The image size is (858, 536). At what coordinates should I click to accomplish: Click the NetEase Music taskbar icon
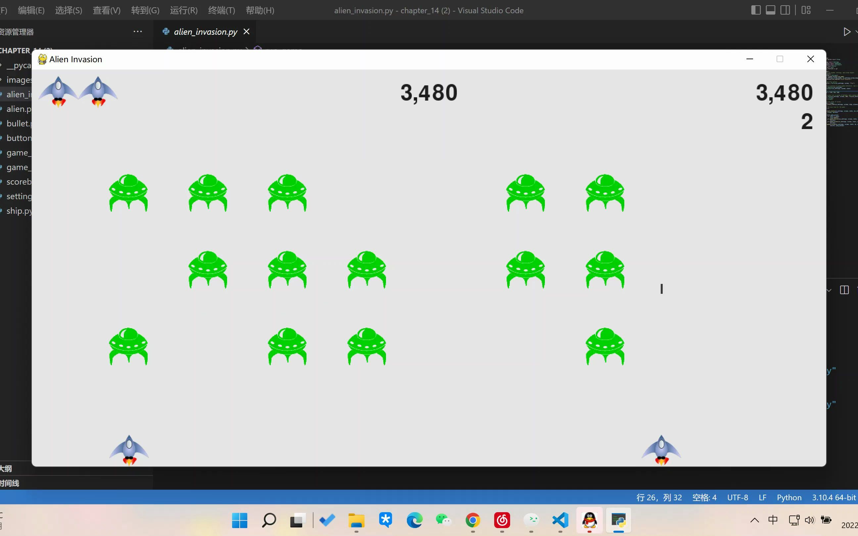point(502,520)
